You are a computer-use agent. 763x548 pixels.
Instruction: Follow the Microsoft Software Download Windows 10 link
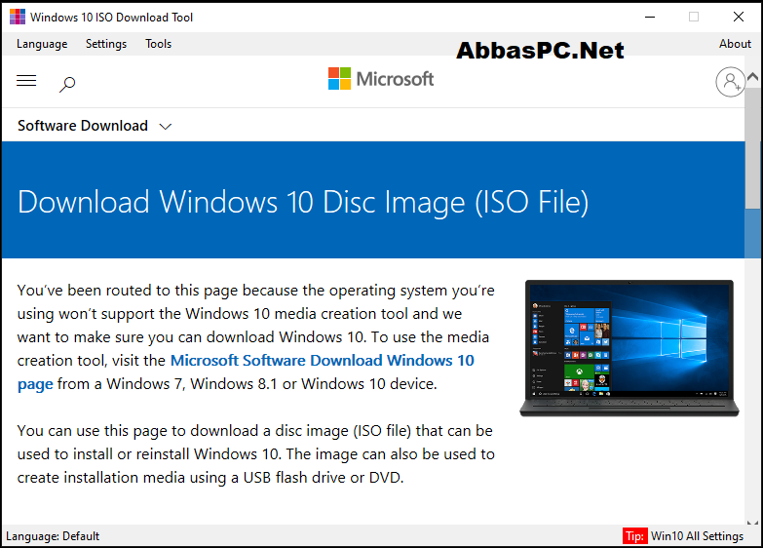(323, 360)
